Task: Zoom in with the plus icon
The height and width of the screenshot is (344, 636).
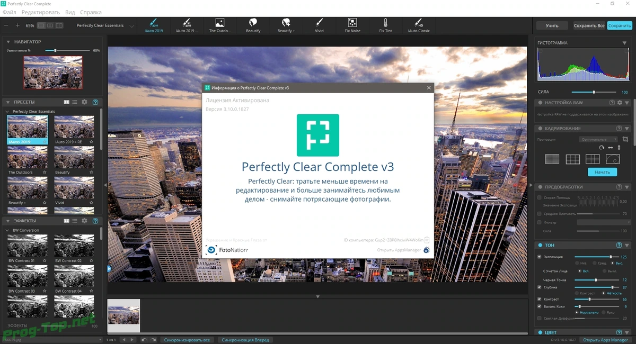Action: point(17,25)
